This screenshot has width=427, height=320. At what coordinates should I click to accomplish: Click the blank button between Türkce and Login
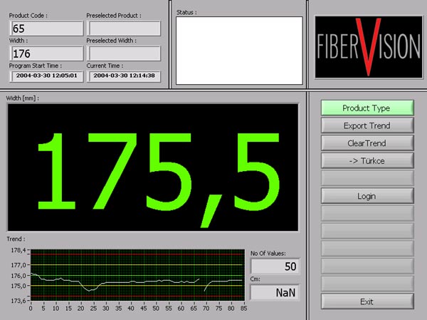(x=367, y=178)
